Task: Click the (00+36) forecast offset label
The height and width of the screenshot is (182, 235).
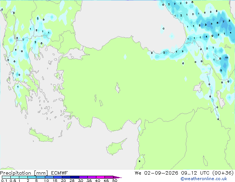Action: tap(223, 173)
